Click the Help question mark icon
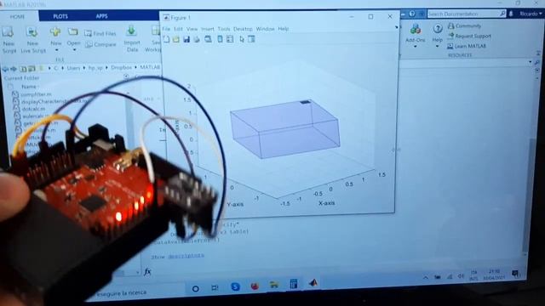545x306 pixels. 438,29
